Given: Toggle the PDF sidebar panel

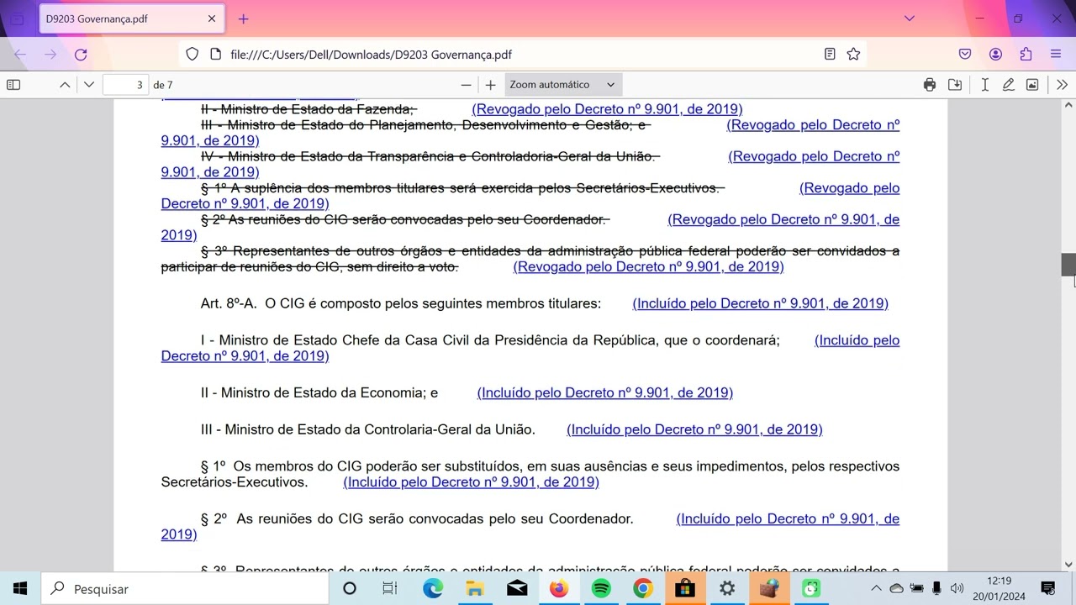Looking at the screenshot, I should click(13, 85).
